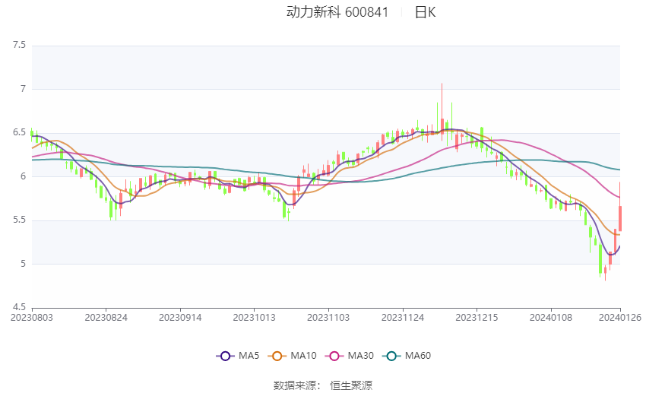Click the last red candlestick on 20240126
Screen dimensions: 646x393
coord(620,218)
